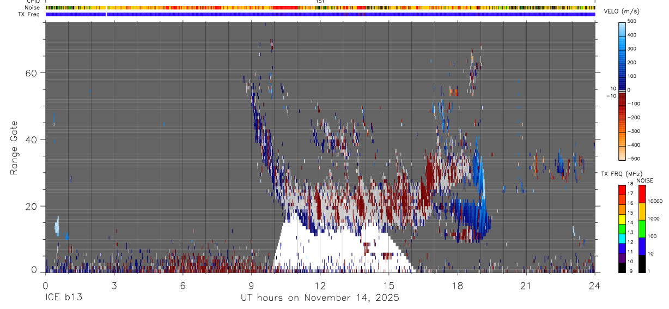
Task: Click the 200 tick on velocity colorbar
Action: 632,62
